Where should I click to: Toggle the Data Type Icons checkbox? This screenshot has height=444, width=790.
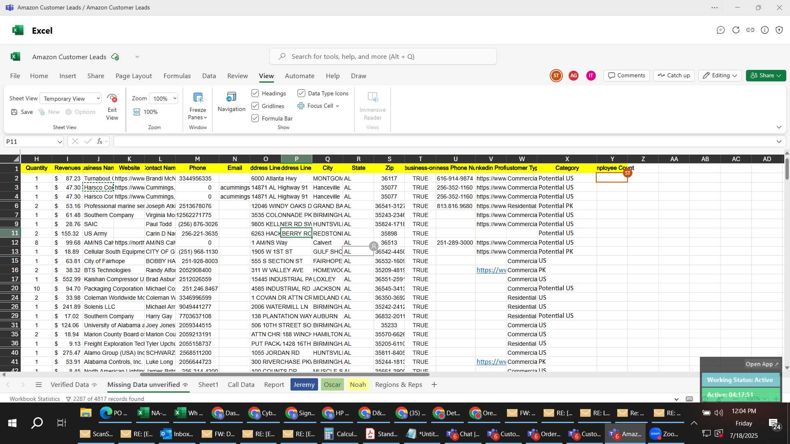coord(301,93)
